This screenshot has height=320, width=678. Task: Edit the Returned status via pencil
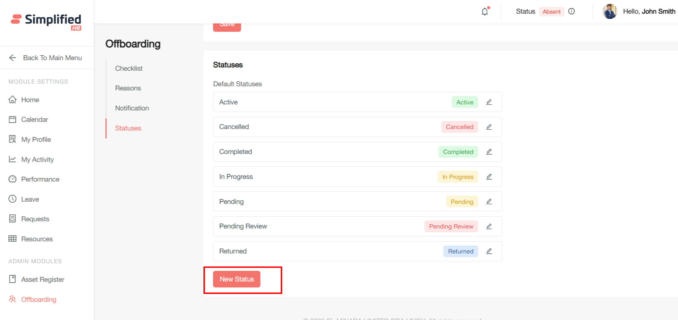click(x=489, y=251)
